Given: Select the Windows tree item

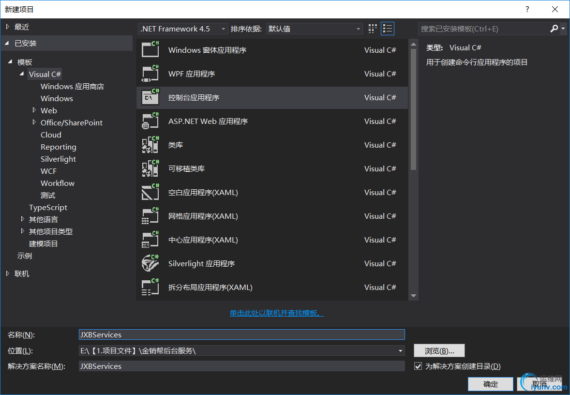Looking at the screenshot, I should click(57, 98).
